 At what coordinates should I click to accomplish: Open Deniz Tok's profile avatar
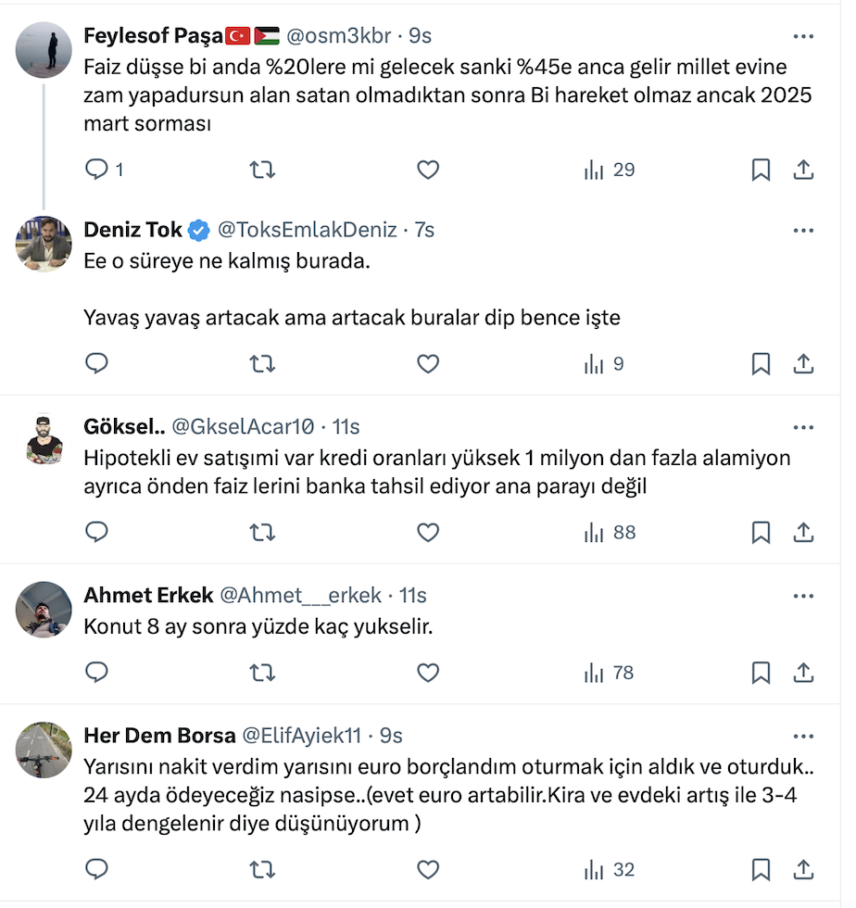pos(44,244)
